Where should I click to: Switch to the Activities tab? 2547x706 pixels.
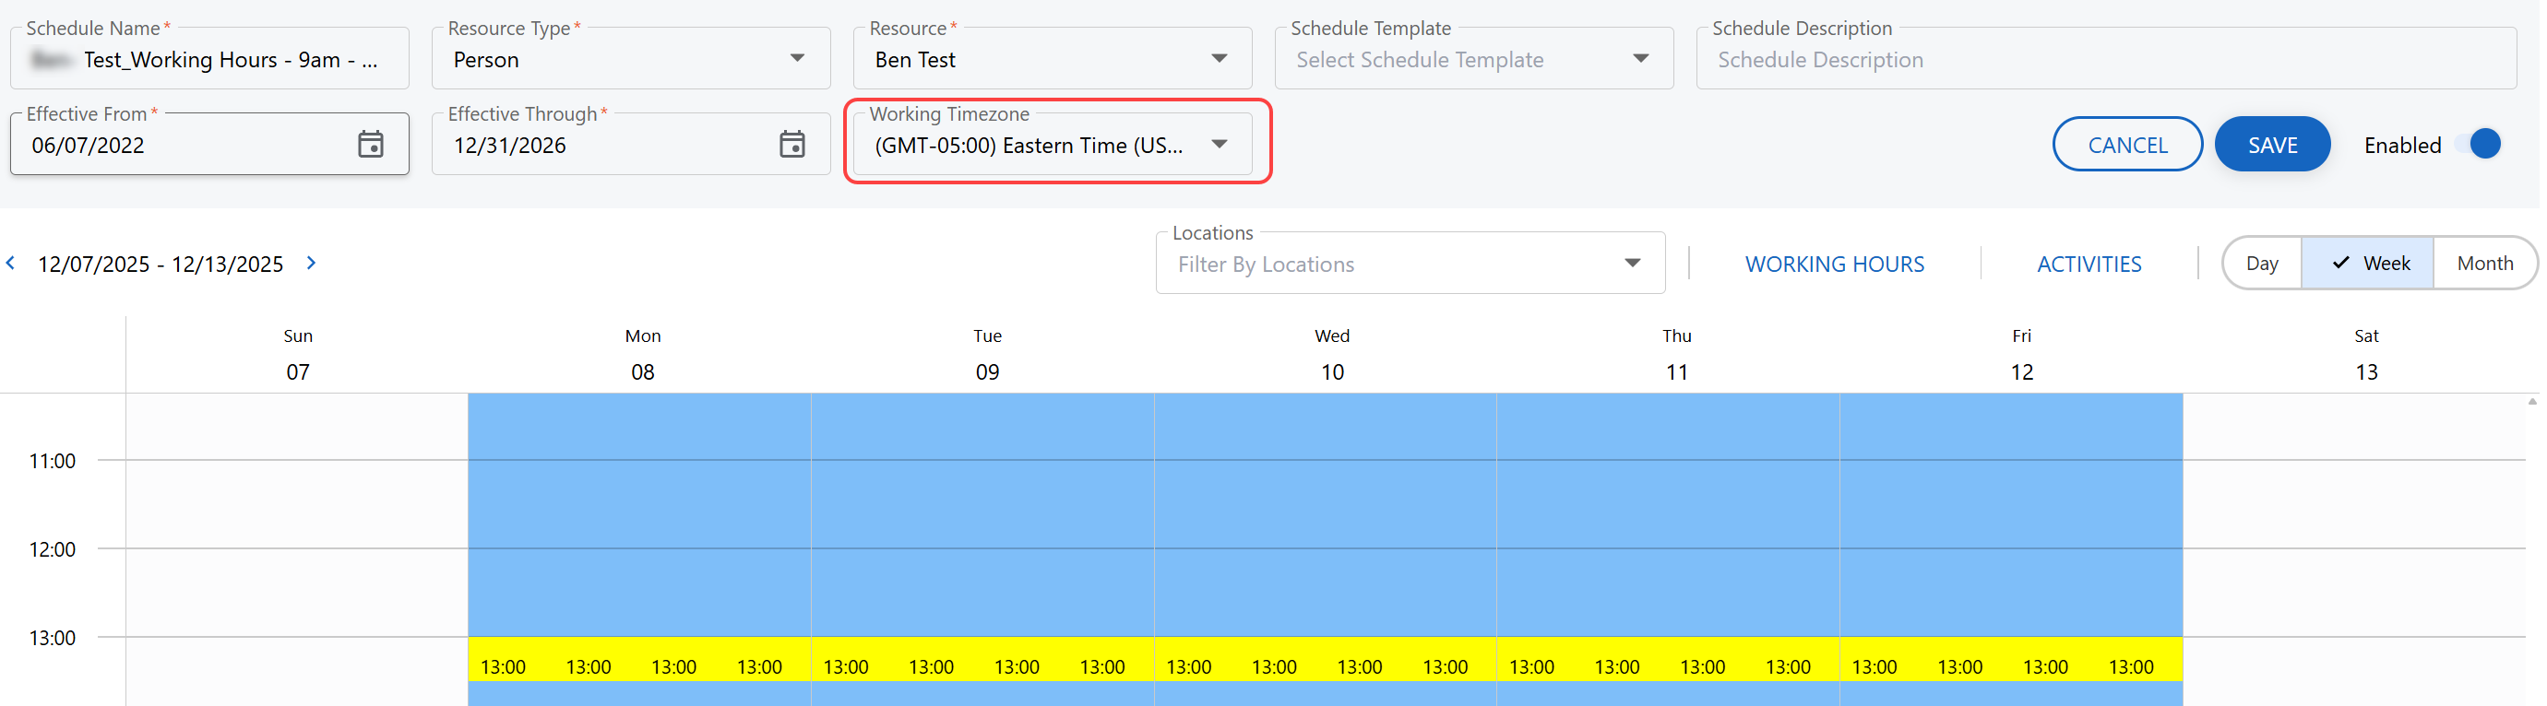point(2089,265)
